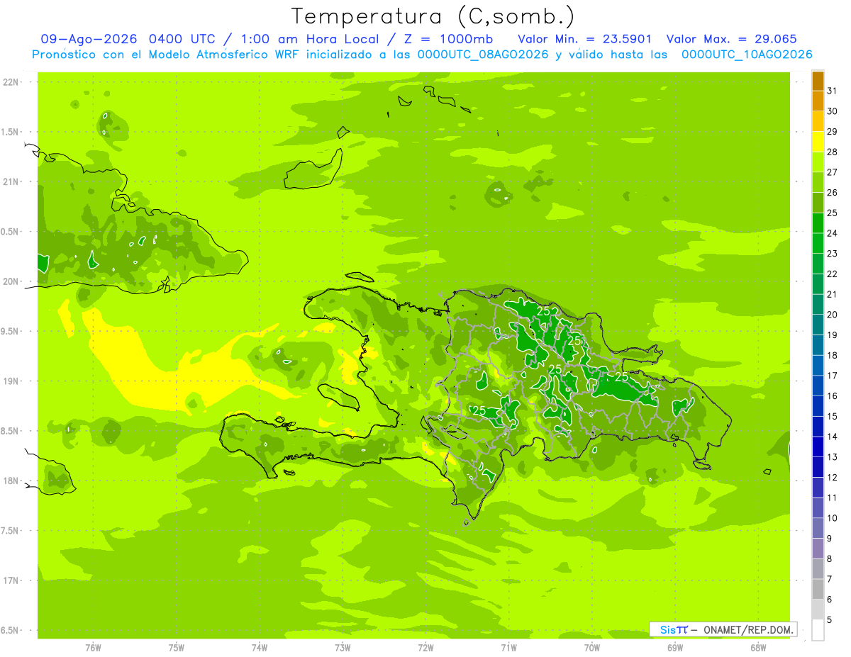Click the 'ONAMET/REP.DOM.' credit label
The image size is (851, 657).
pos(749,629)
